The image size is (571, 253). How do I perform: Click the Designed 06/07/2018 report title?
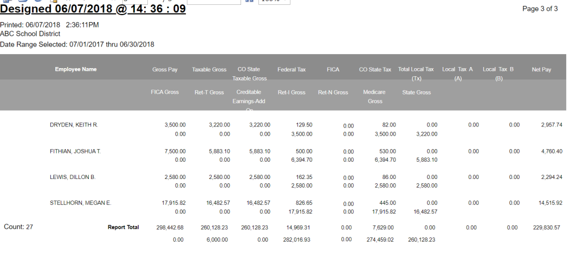[93, 9]
